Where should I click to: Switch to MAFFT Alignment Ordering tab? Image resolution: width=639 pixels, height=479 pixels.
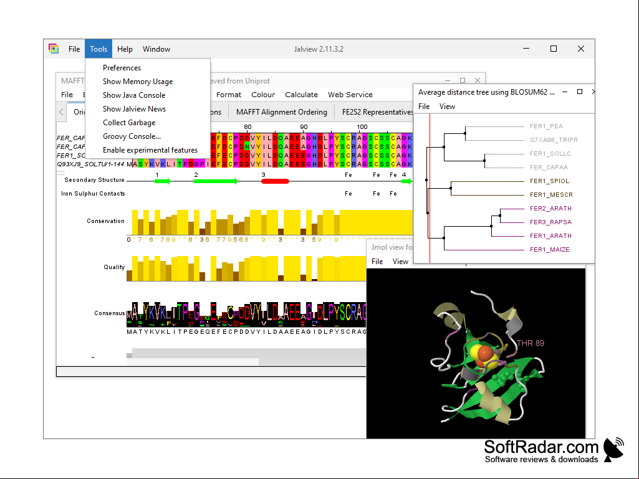282,112
